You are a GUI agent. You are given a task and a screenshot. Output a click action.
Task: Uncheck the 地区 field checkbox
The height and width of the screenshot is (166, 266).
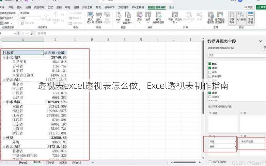(210, 64)
